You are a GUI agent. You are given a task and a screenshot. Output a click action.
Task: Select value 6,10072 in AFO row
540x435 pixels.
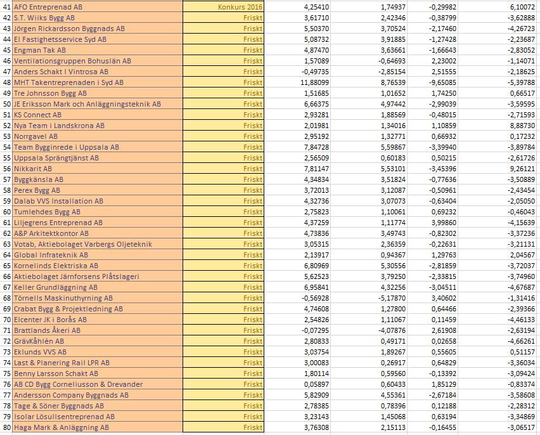(497, 7)
